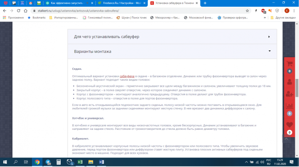Reload the page with refresh icon
Viewport: 299px width, 167px height.
tap(19, 11)
